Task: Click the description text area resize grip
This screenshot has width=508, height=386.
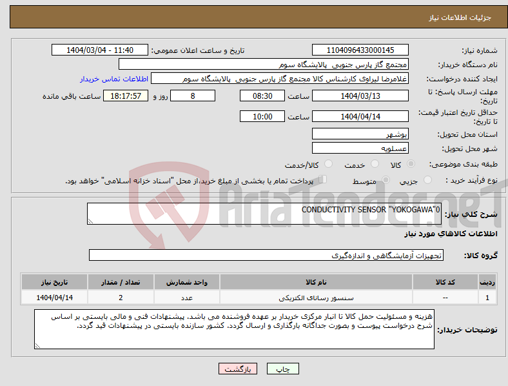Action: (90, 221)
